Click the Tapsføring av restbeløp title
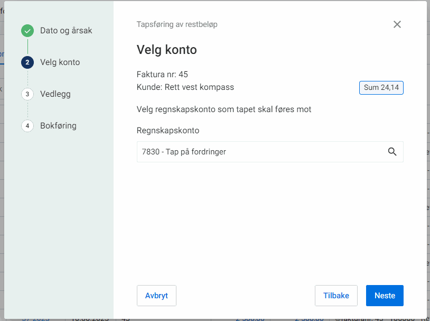 point(177,24)
